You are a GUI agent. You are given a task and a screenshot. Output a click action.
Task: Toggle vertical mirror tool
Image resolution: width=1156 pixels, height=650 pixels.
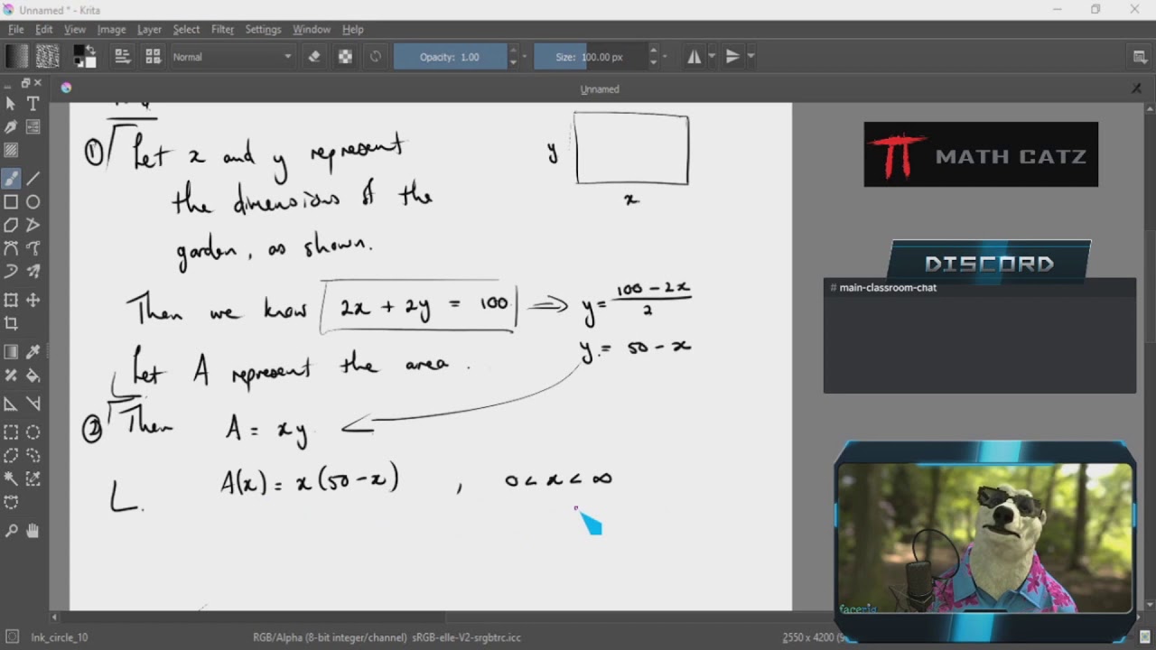point(732,56)
